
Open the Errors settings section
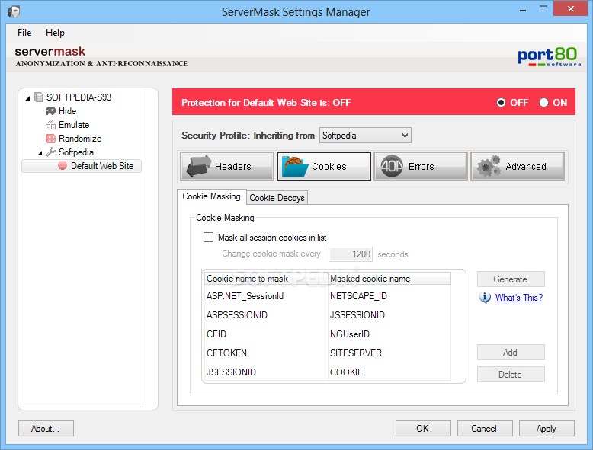click(421, 166)
